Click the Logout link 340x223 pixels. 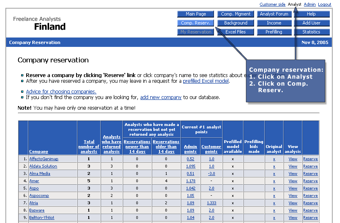(324, 4)
